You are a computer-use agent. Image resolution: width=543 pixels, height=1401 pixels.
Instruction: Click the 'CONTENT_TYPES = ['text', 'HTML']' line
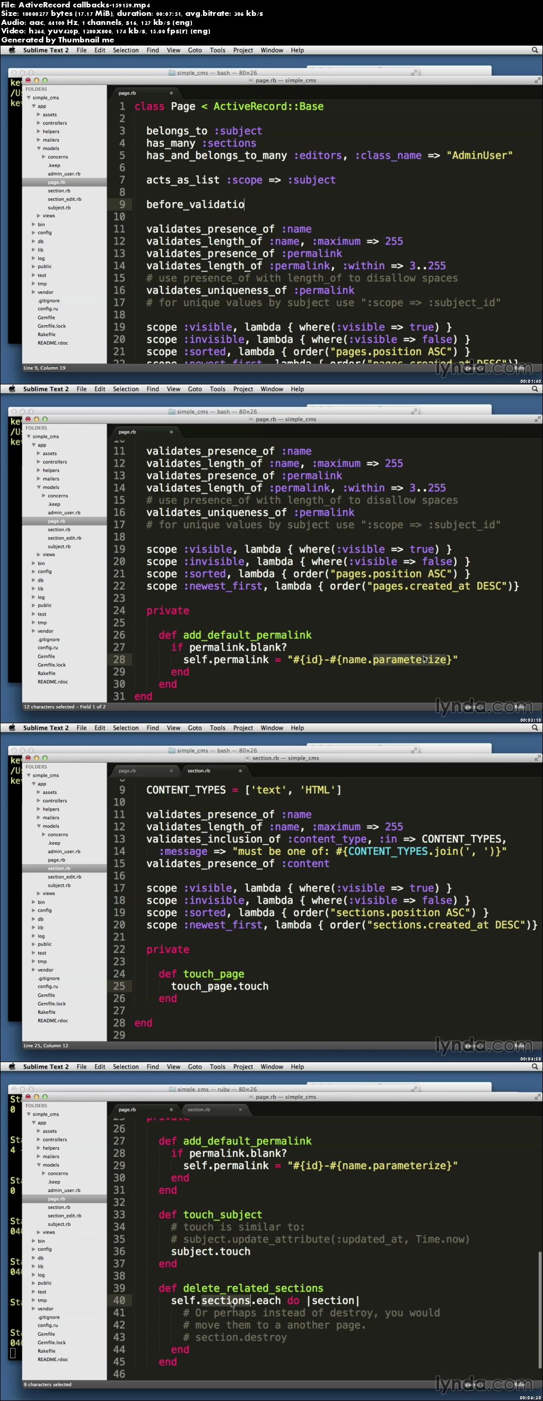click(x=244, y=790)
